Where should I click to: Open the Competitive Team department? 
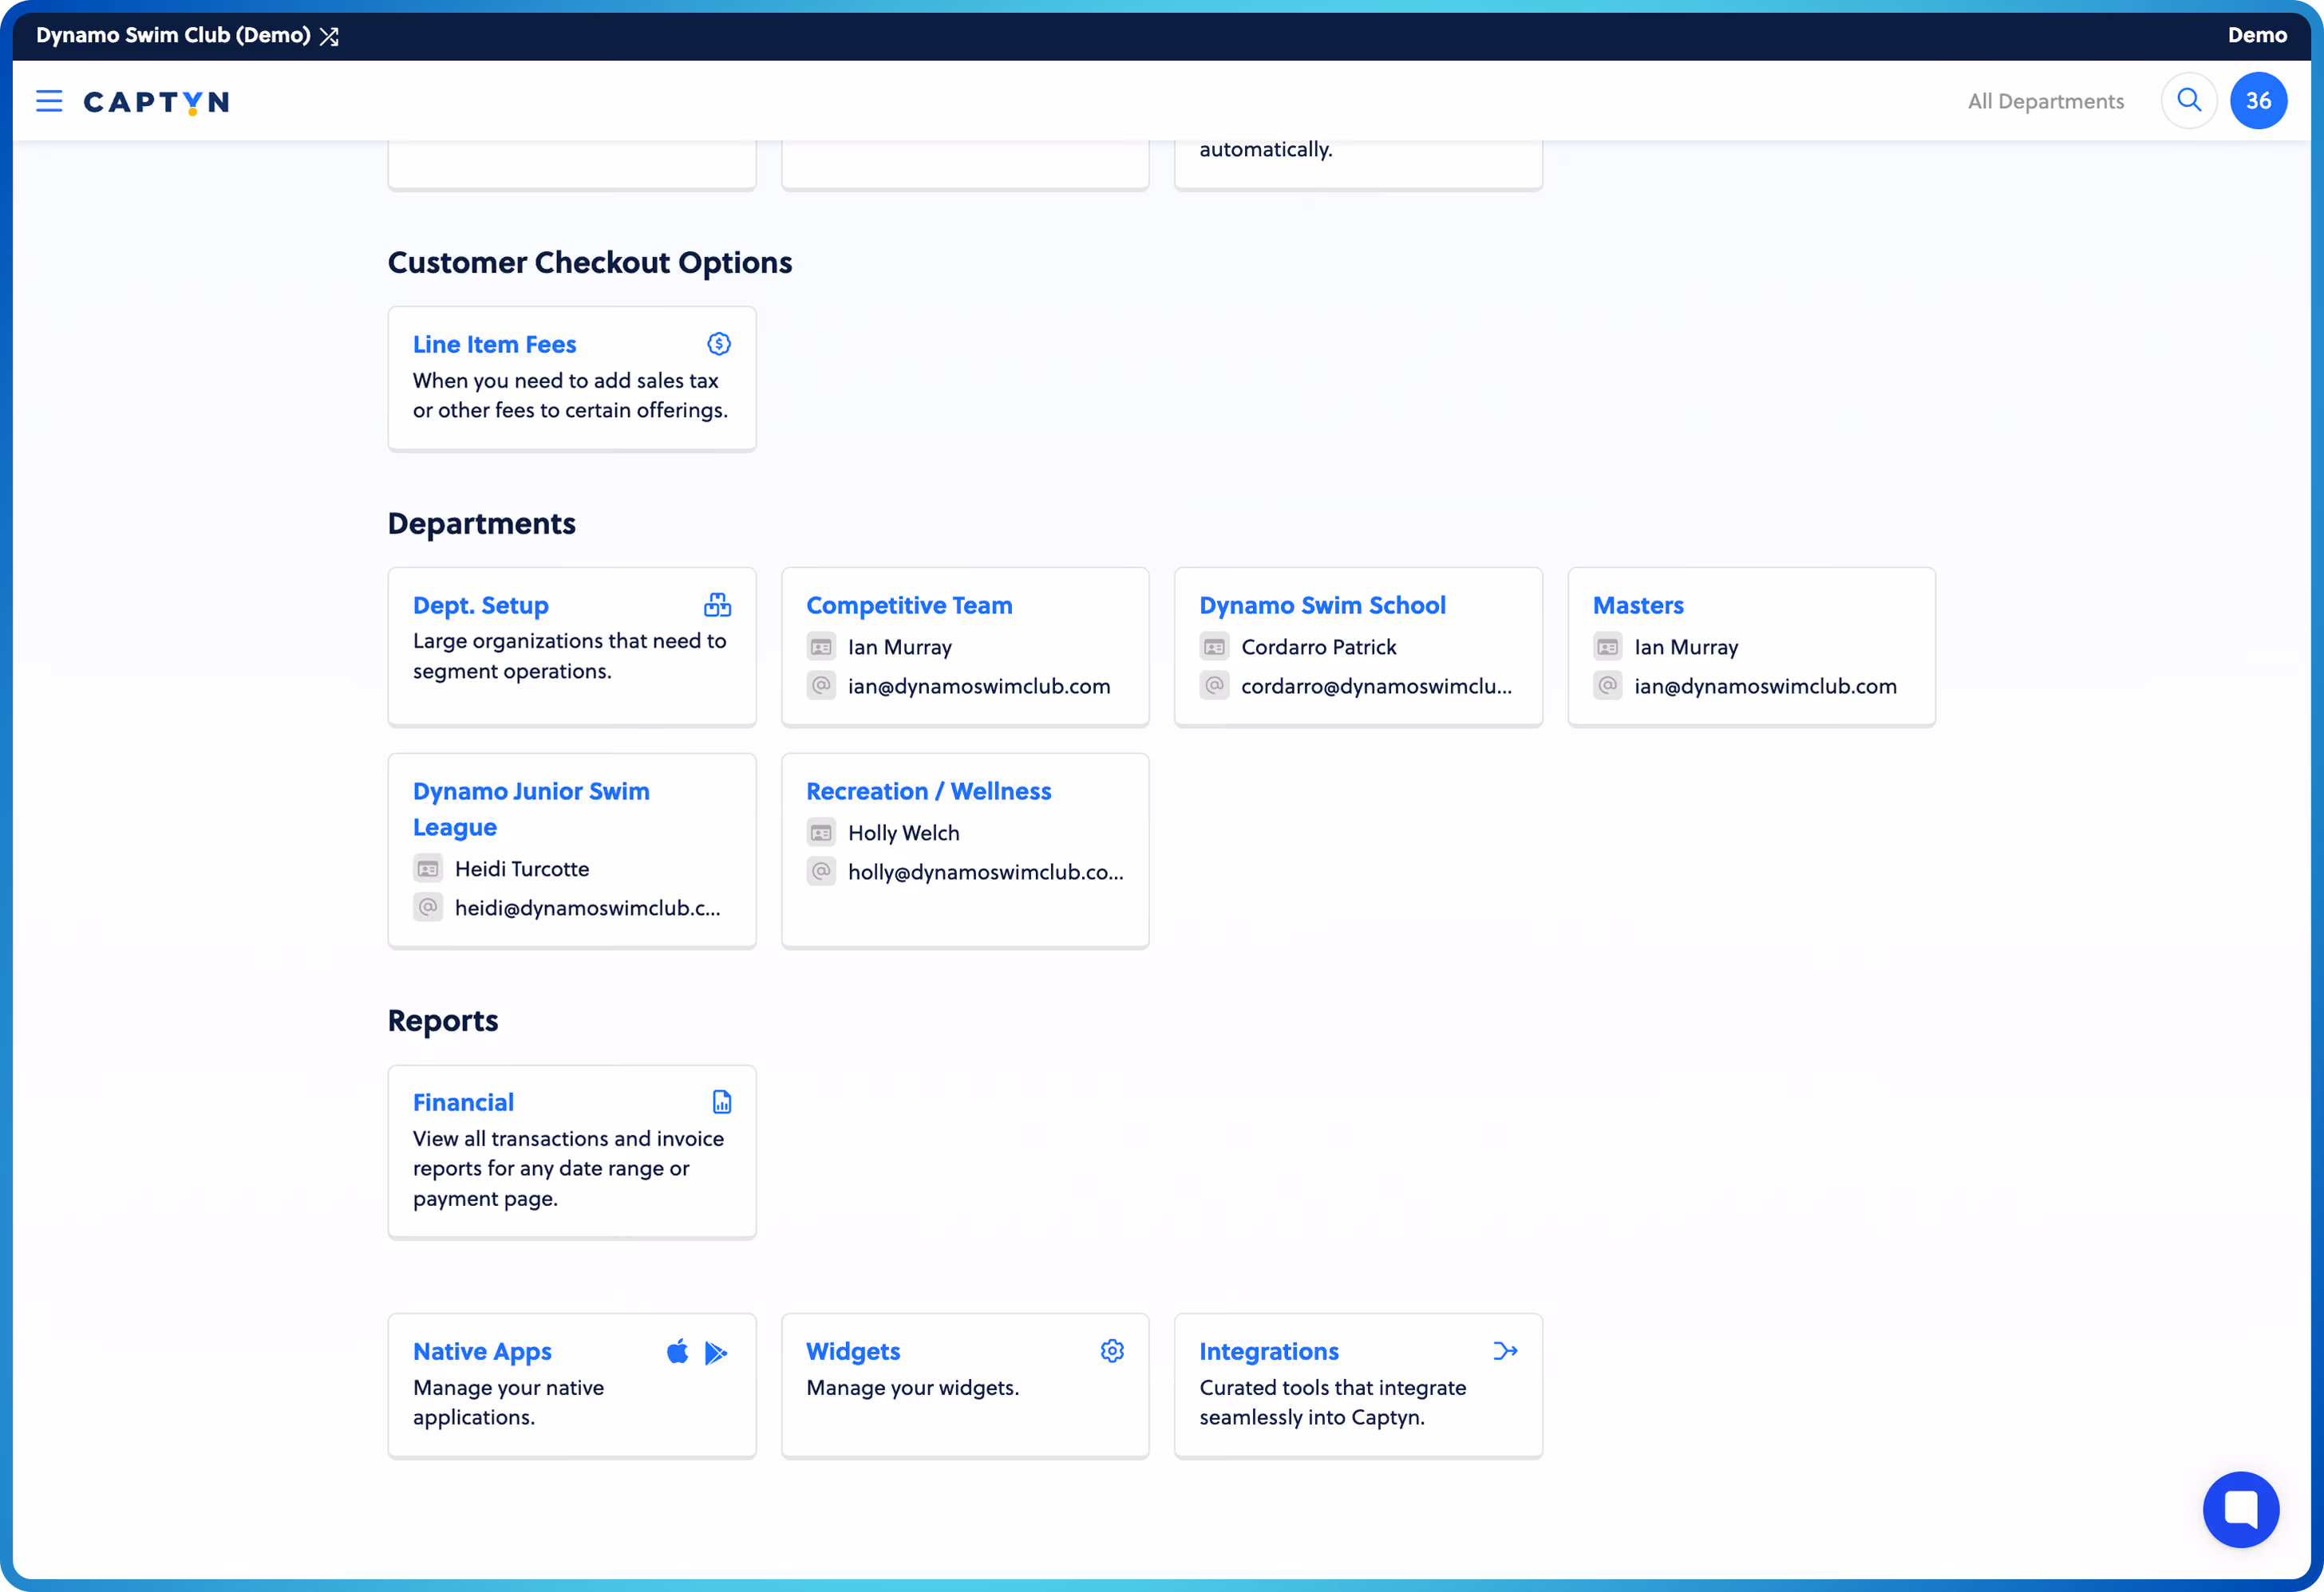pos(909,605)
